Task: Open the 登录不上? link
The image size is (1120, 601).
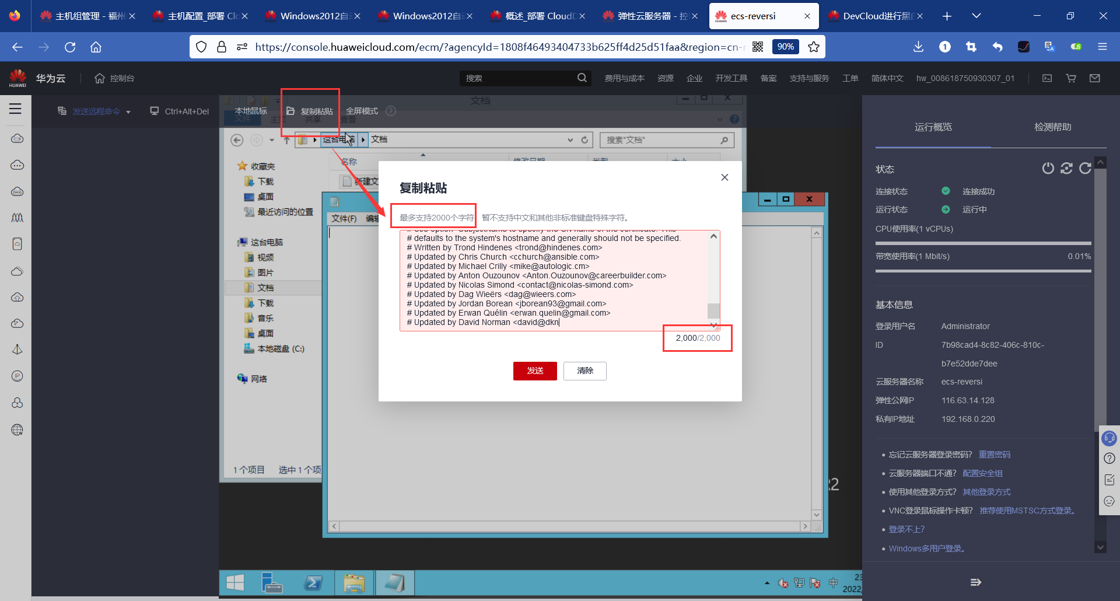Action: pyautogui.click(x=907, y=529)
